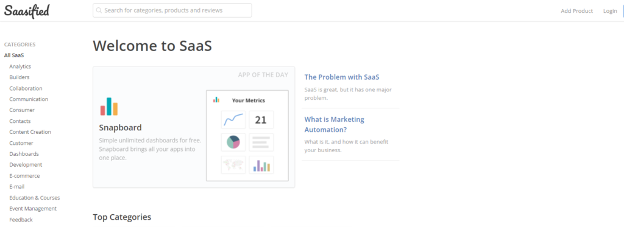Image resolution: width=624 pixels, height=227 pixels.
Task: Open the Your Metrics dashboard preview
Action: tap(247, 136)
